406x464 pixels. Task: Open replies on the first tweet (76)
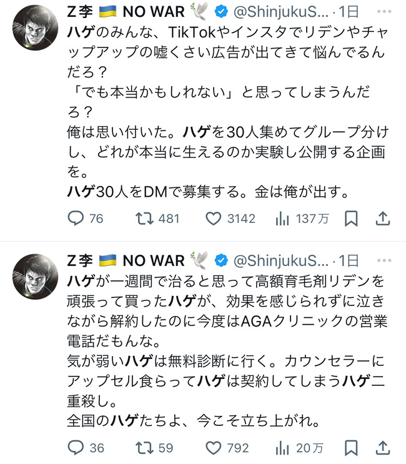(85, 219)
